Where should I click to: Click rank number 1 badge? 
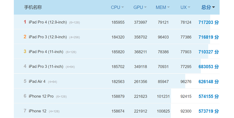(x=25, y=22)
